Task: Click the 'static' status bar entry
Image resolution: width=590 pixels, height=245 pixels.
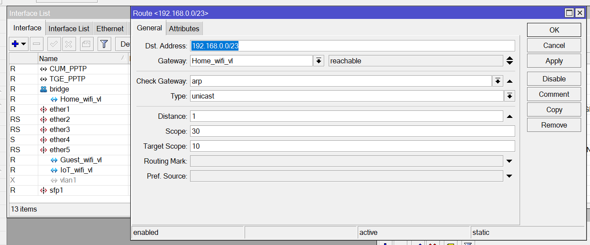Action: point(481,232)
